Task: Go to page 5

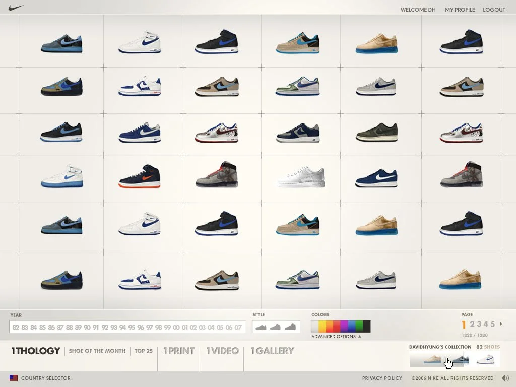Action: click(493, 324)
